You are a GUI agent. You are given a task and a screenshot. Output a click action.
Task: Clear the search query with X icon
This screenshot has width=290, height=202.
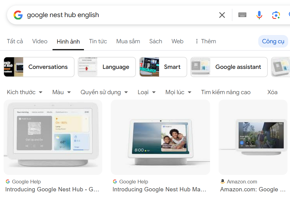[x=222, y=15]
